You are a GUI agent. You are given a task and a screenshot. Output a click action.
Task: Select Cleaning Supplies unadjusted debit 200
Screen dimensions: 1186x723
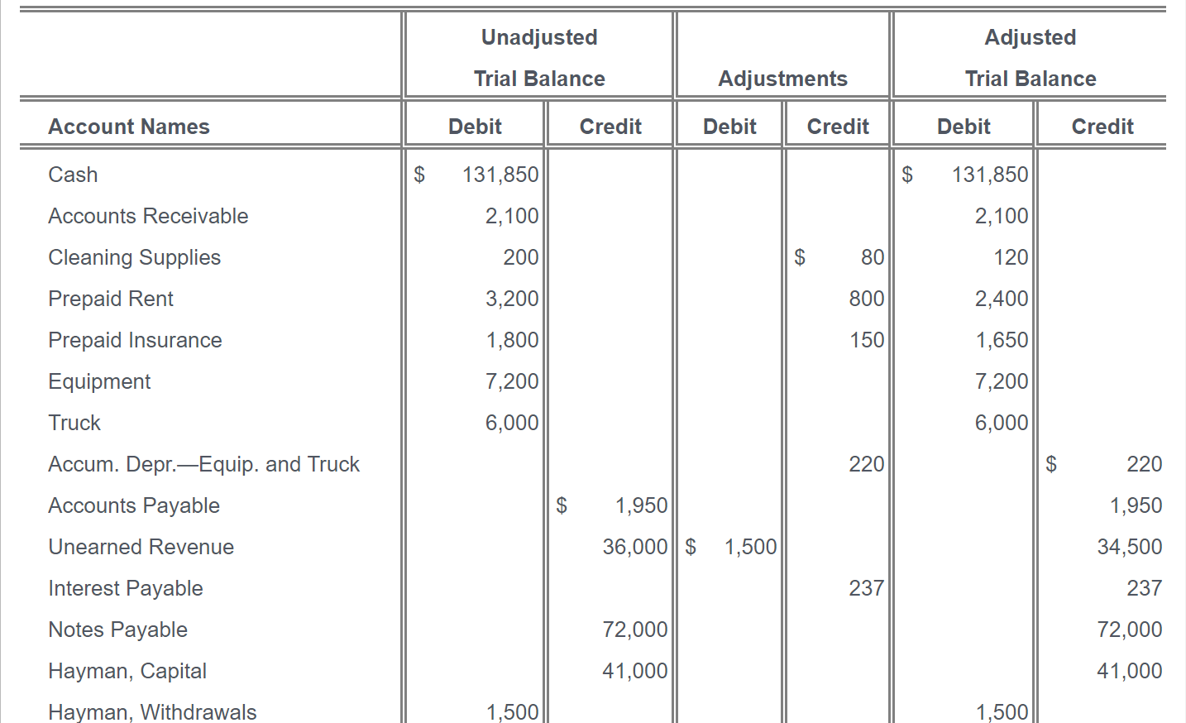pos(520,257)
